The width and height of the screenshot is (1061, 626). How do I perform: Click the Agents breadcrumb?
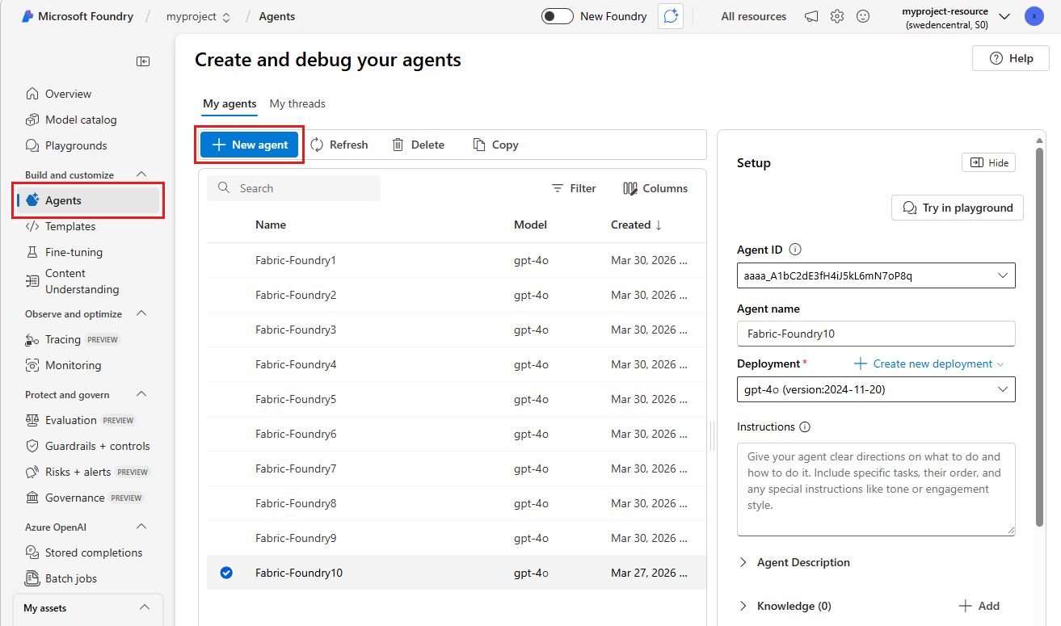[277, 16]
